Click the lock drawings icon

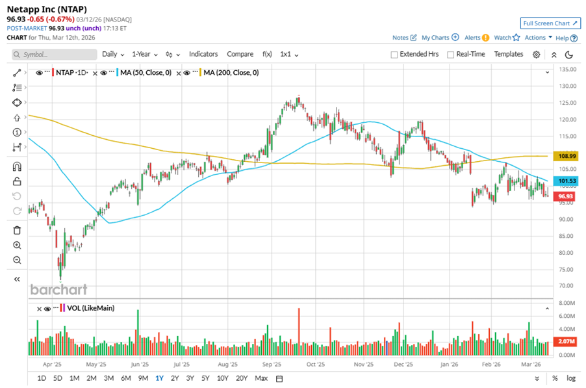pyautogui.click(x=17, y=181)
